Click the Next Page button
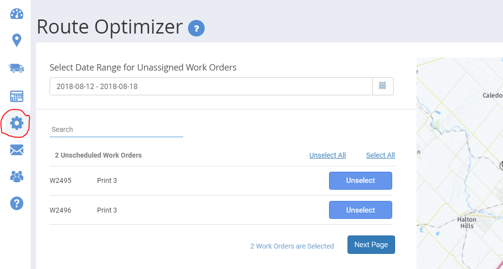Screen dimensions: 503x269 (x=371, y=245)
